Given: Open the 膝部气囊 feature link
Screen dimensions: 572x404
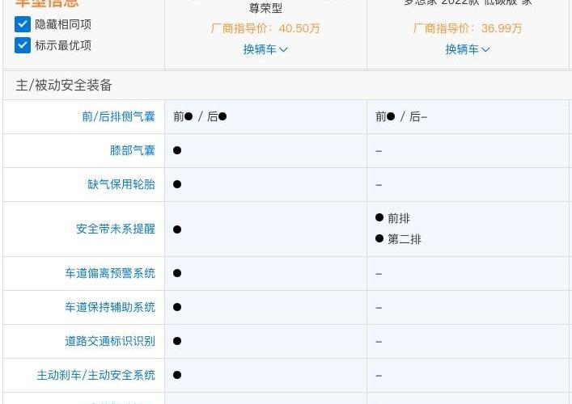Looking at the screenshot, I should point(132,150).
